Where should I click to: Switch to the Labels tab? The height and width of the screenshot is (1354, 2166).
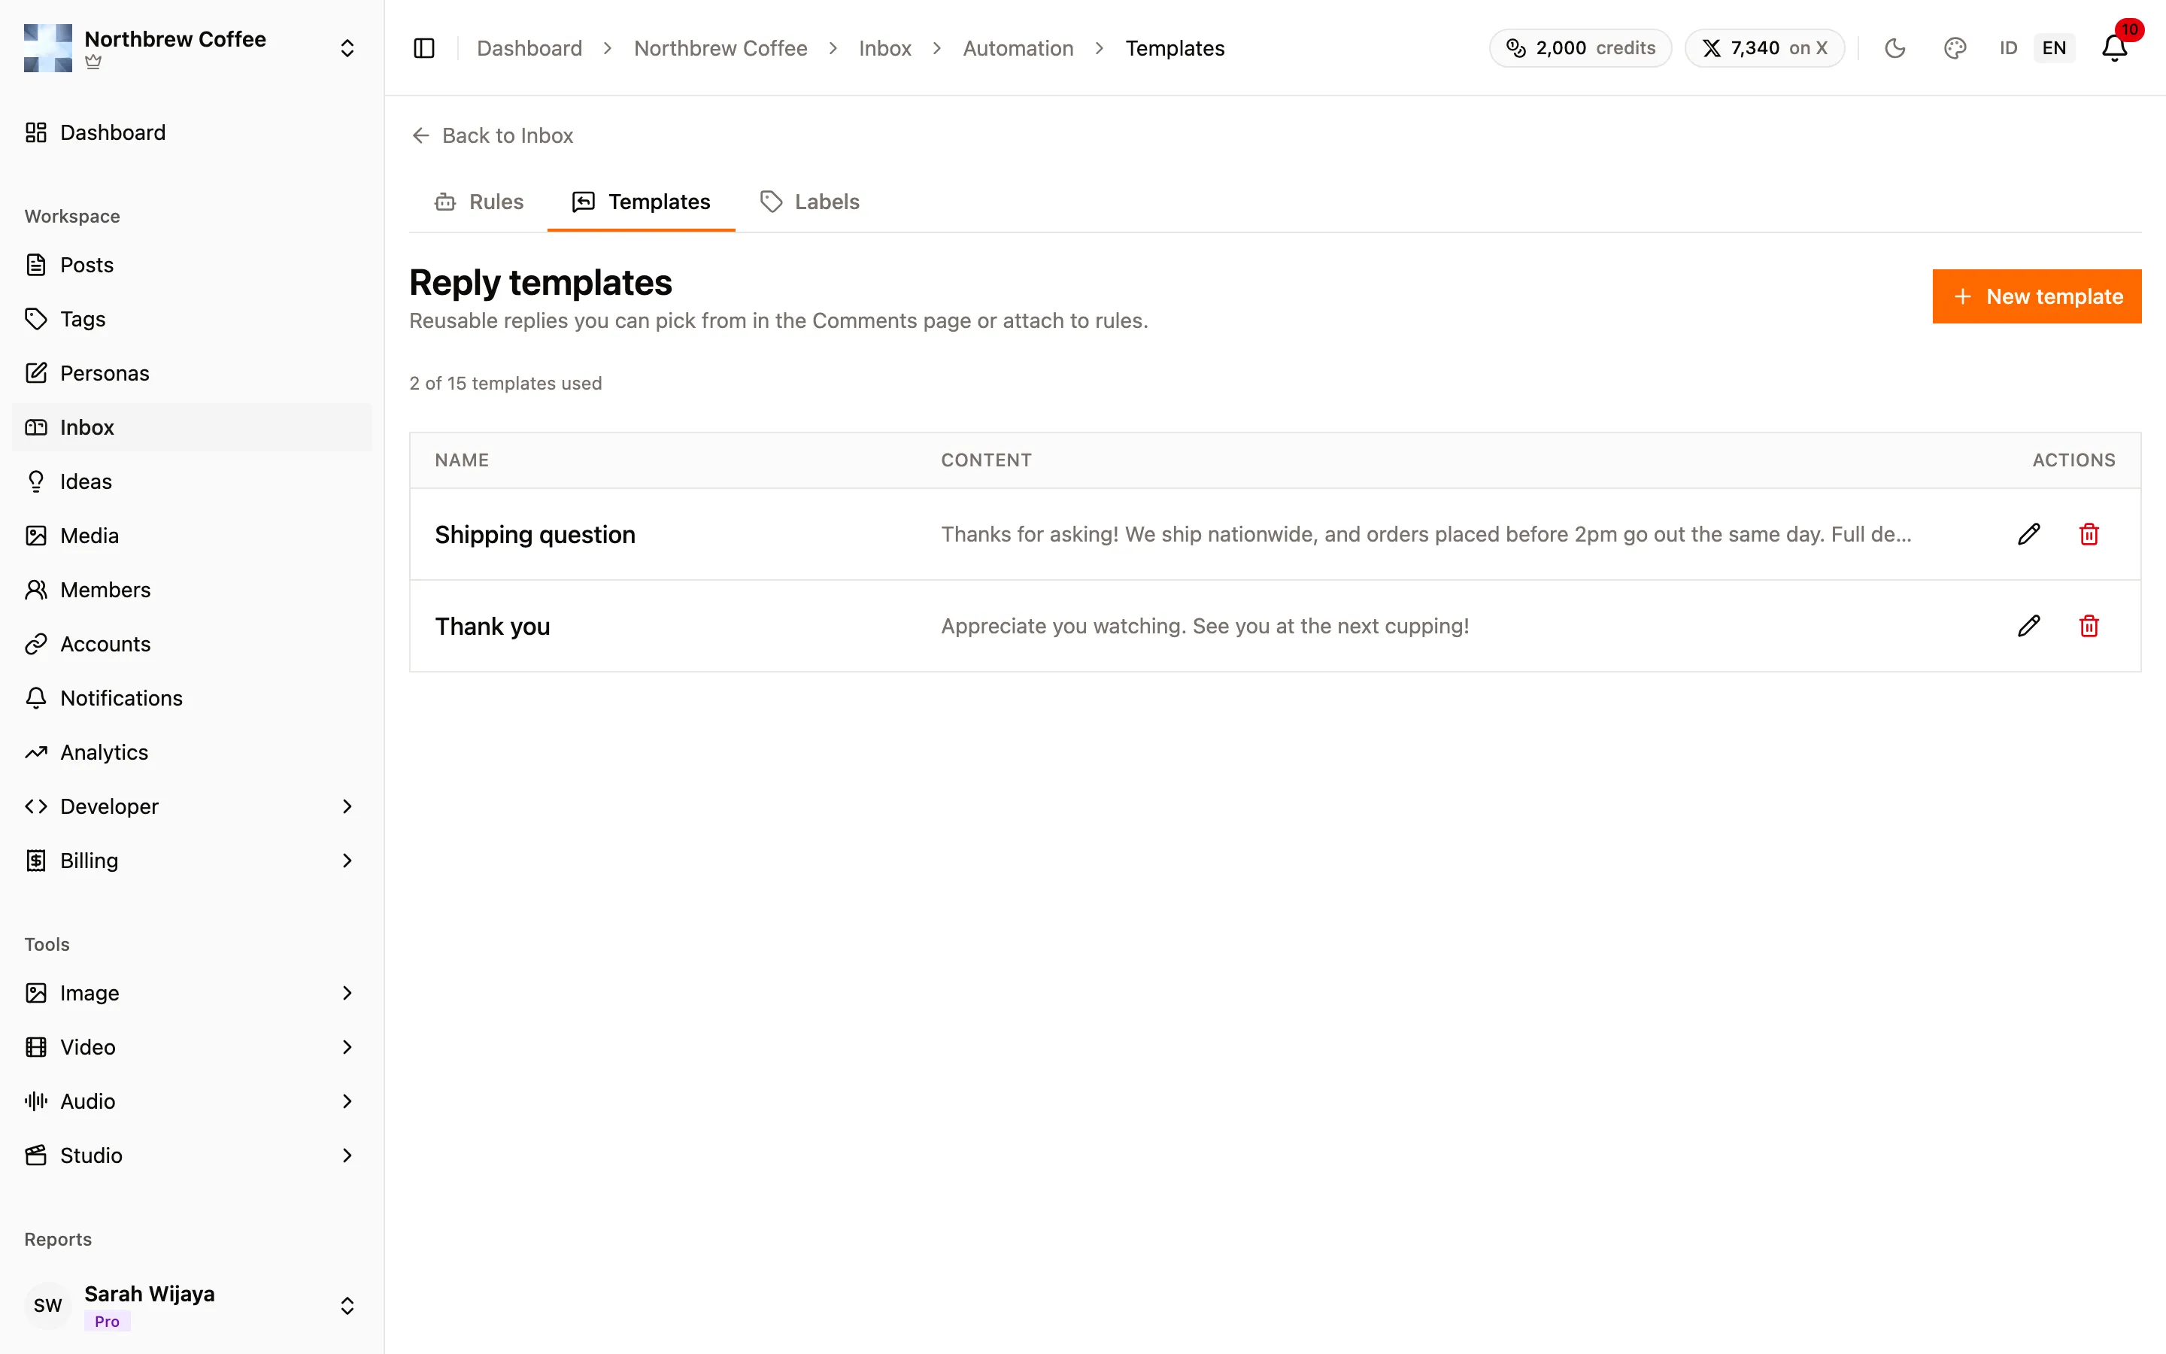pyautogui.click(x=809, y=202)
